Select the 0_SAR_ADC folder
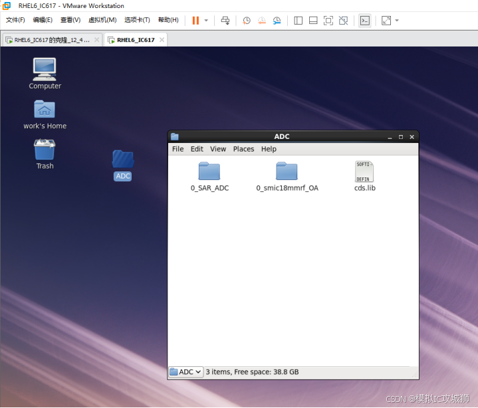 pyautogui.click(x=209, y=177)
